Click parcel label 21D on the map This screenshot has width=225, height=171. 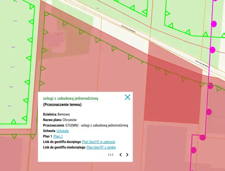click(x=11, y=87)
